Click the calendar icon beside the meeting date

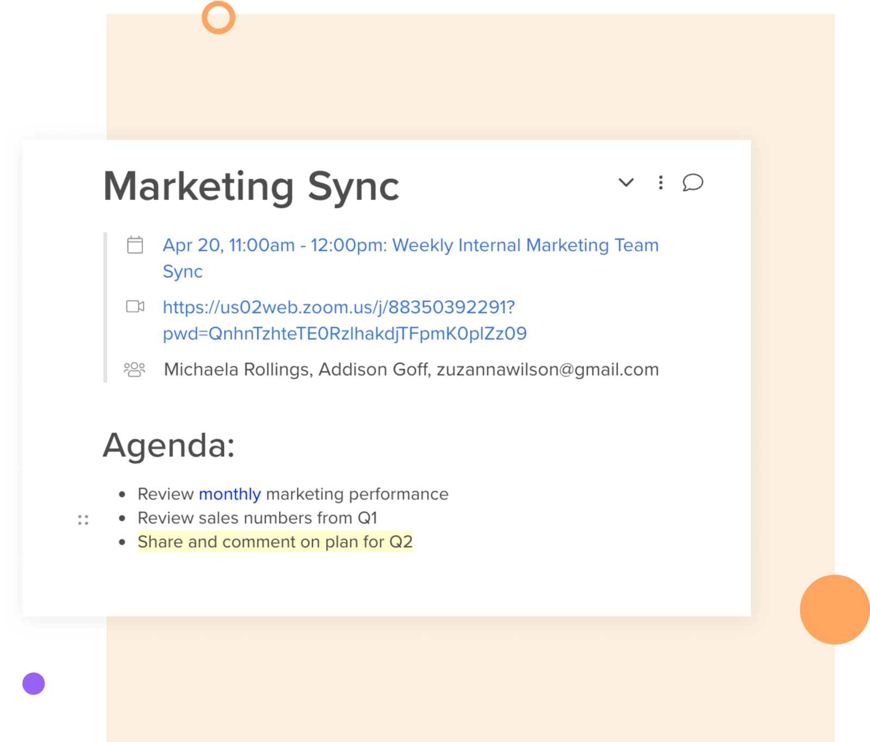[135, 245]
